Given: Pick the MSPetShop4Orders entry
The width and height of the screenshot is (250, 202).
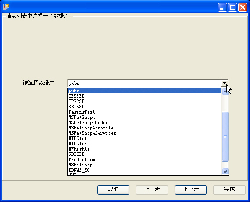Looking at the screenshot, I should coord(145,122).
